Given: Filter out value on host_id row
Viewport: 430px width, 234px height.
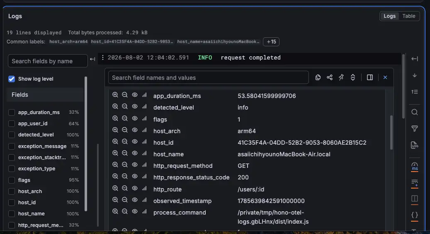Looking at the screenshot, I should 125,141.
